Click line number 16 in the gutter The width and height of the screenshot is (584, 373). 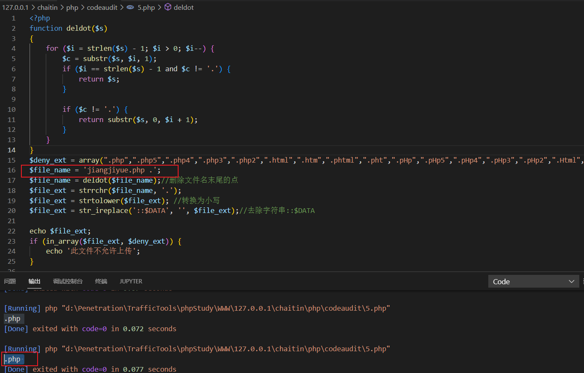[12, 170]
